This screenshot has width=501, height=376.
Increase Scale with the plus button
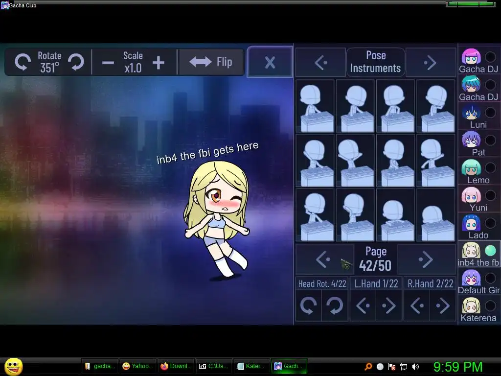click(158, 62)
